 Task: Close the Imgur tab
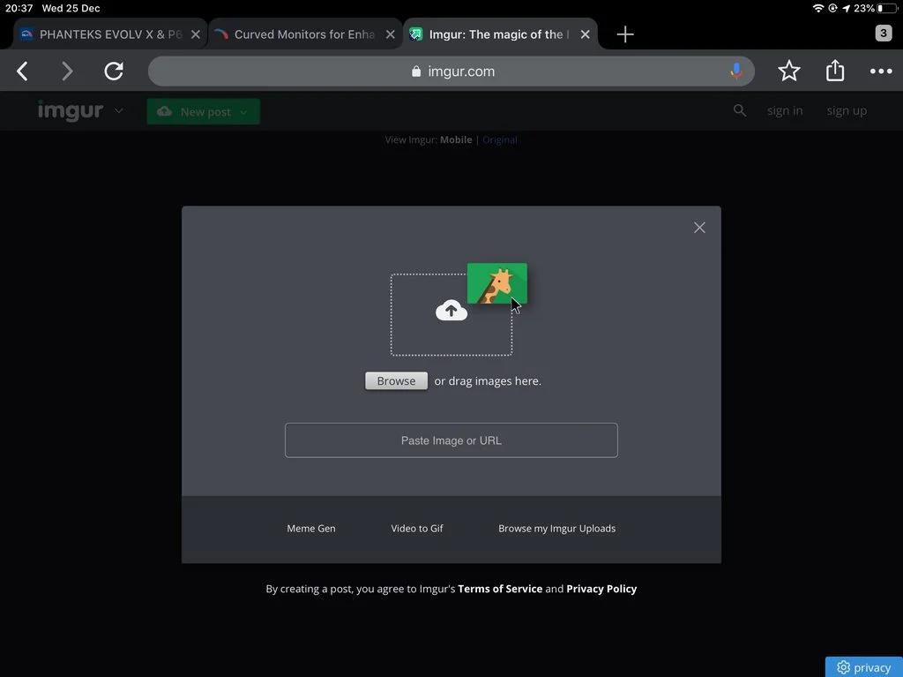pos(586,34)
